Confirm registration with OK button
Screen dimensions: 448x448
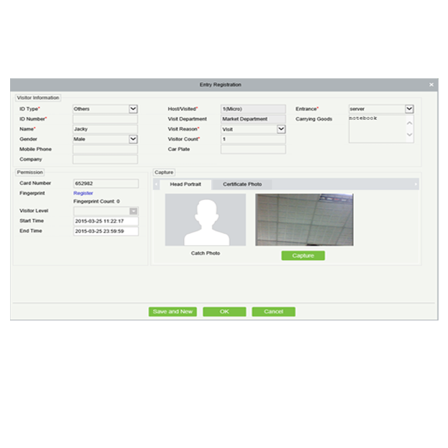224,312
